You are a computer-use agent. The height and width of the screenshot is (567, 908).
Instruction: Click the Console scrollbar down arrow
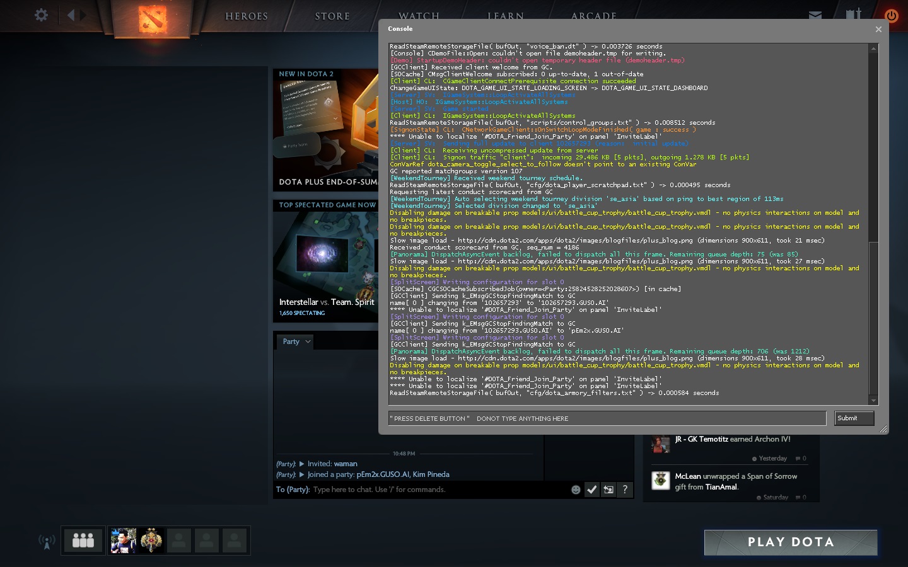click(x=873, y=401)
